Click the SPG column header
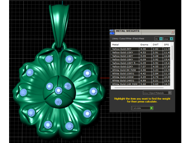The width and height of the screenshot is (190, 143). pyautogui.click(x=167, y=44)
